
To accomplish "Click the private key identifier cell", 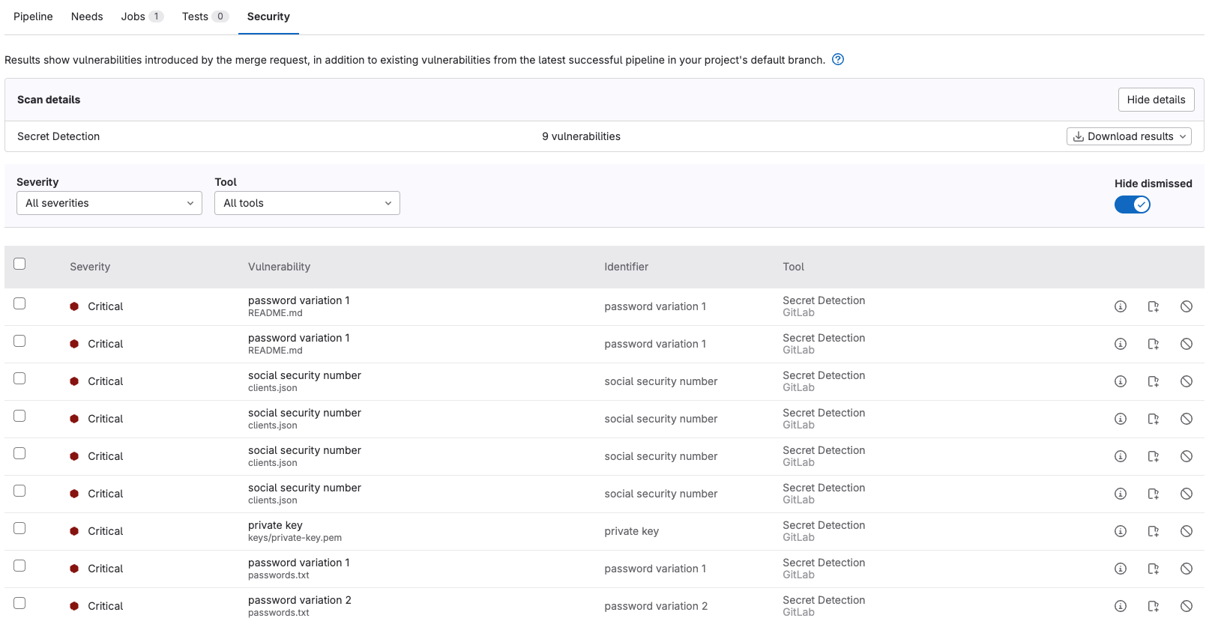I will click(632, 531).
